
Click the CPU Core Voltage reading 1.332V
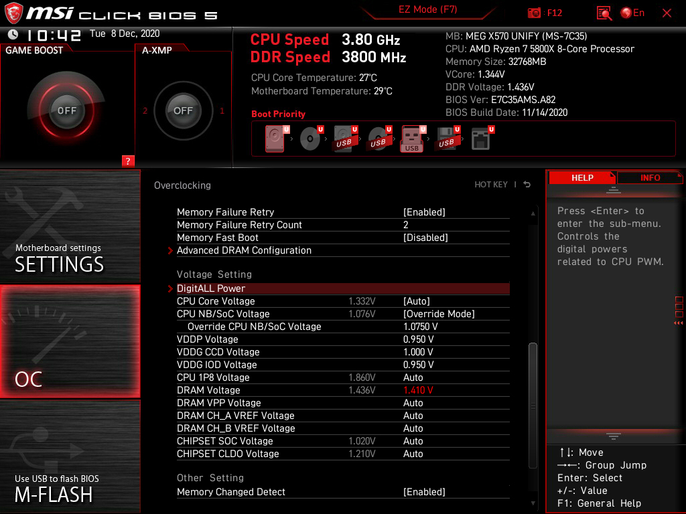pos(362,301)
